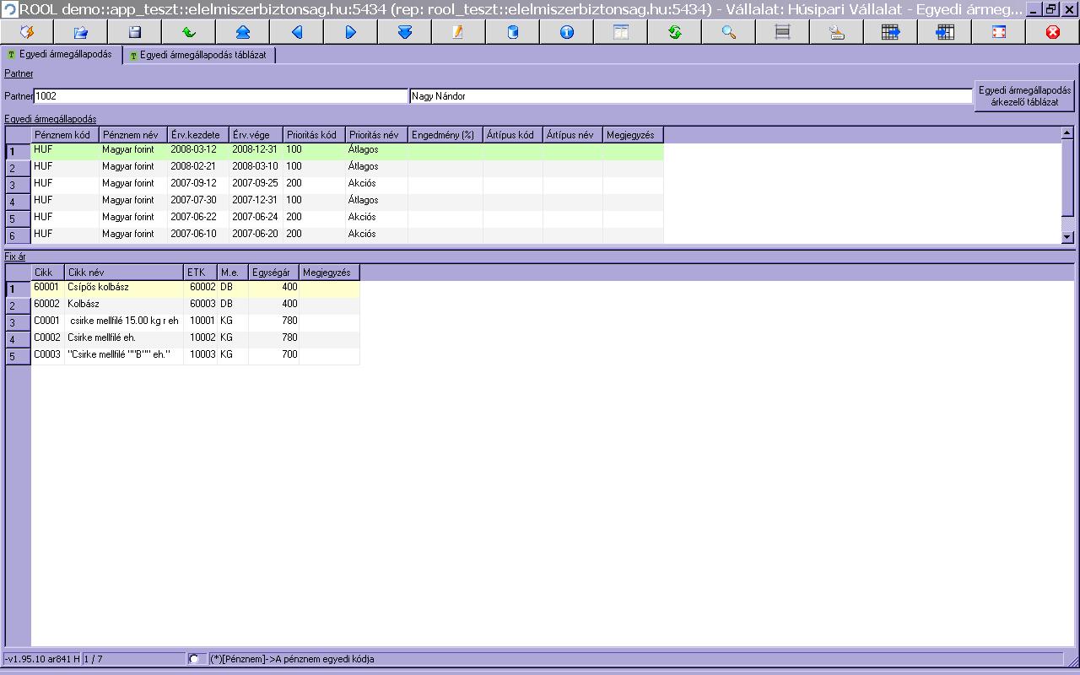Screen dimensions: 1080x675
Task: Click the small status bar indicator circle
Action: (x=194, y=659)
